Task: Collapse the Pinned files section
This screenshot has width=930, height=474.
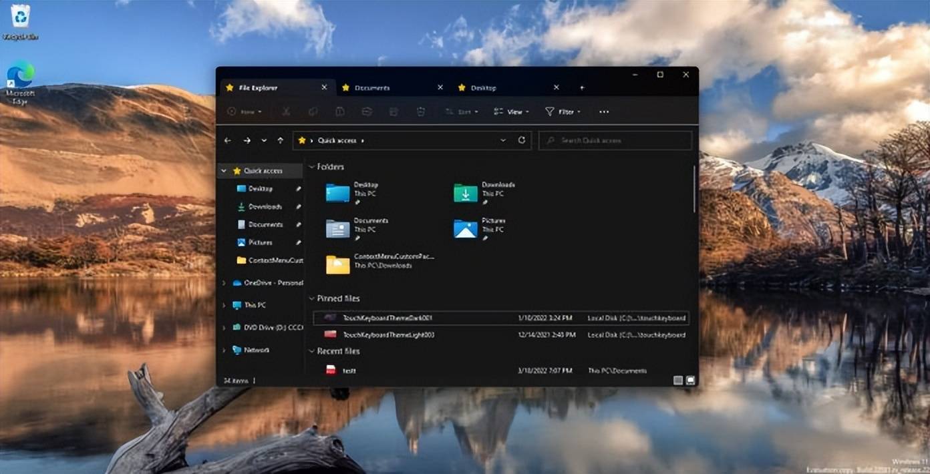Action: [311, 298]
